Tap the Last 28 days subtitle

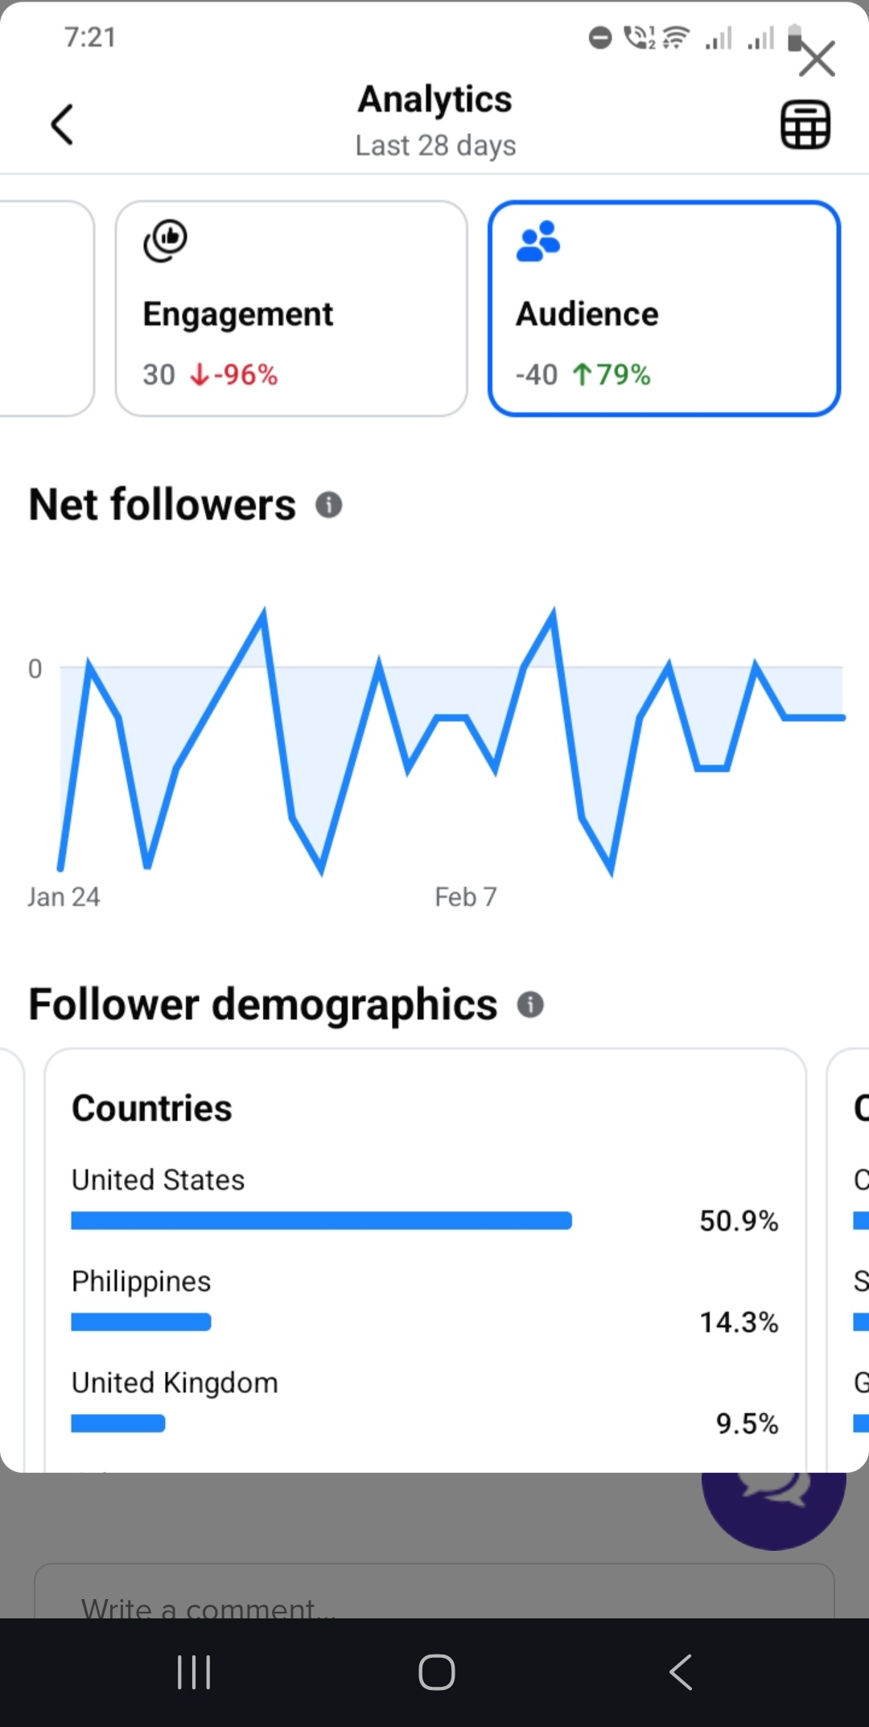tap(435, 146)
